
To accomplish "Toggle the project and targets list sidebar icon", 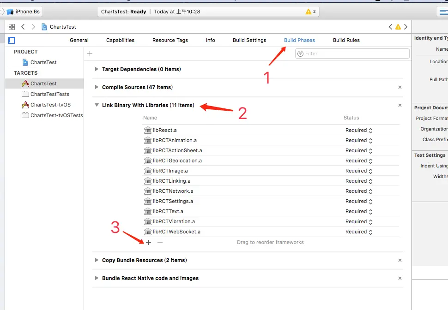I will click(x=12, y=40).
